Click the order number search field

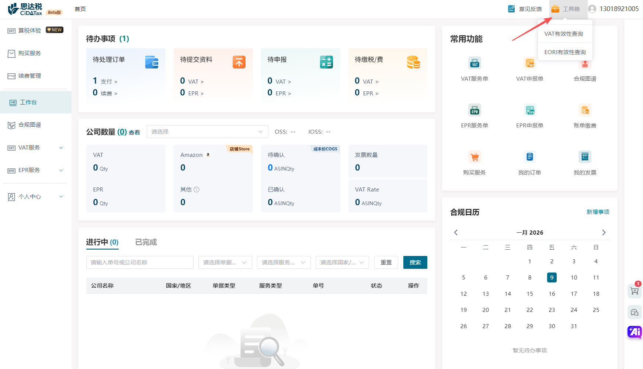click(x=140, y=263)
